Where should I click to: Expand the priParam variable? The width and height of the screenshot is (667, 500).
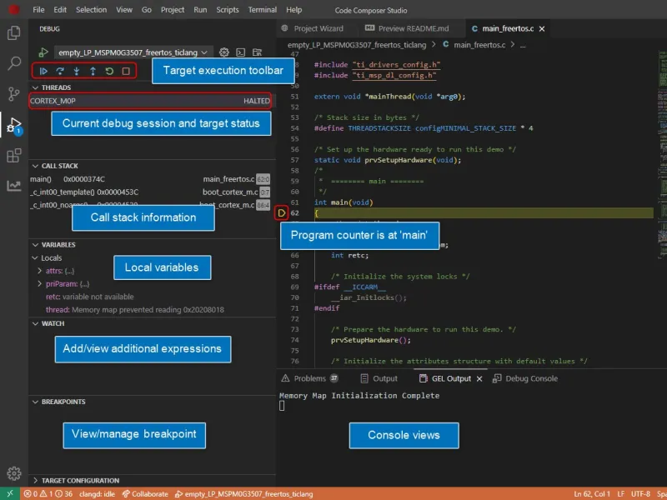point(39,283)
